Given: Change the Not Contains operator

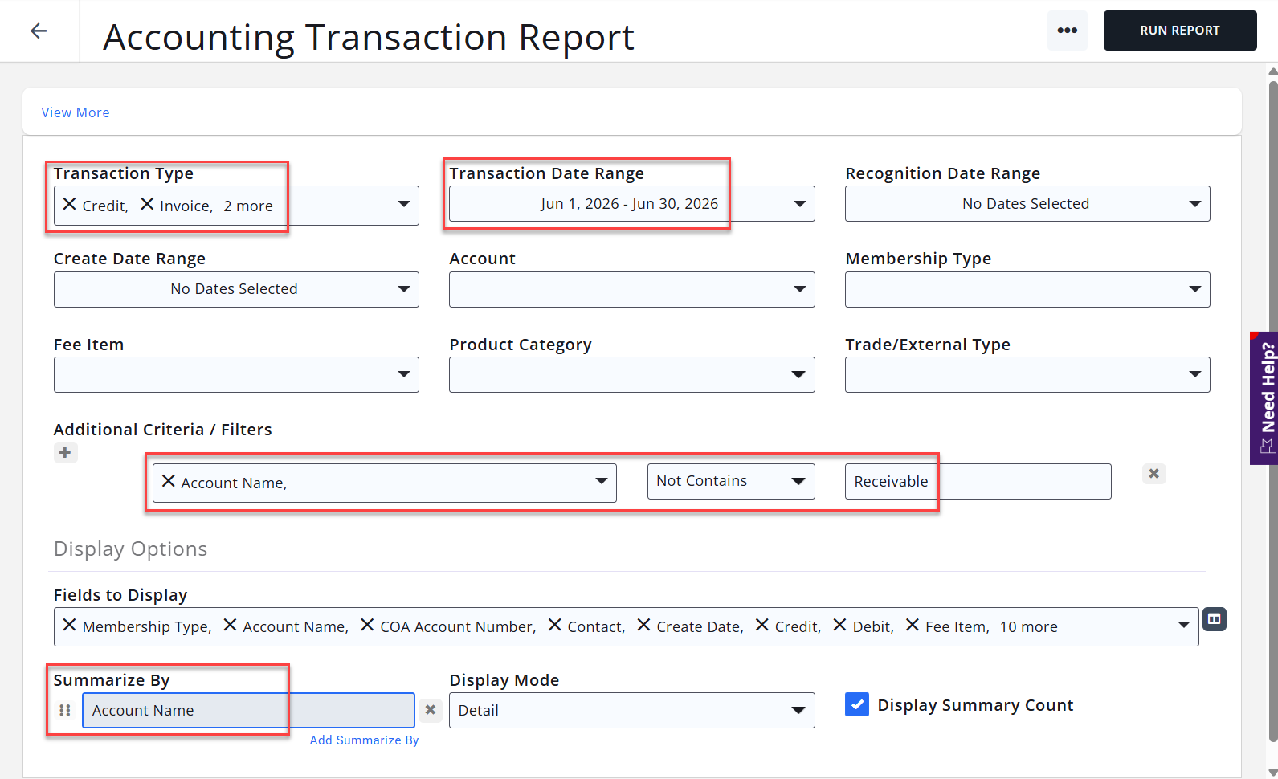Looking at the screenshot, I should [731, 481].
